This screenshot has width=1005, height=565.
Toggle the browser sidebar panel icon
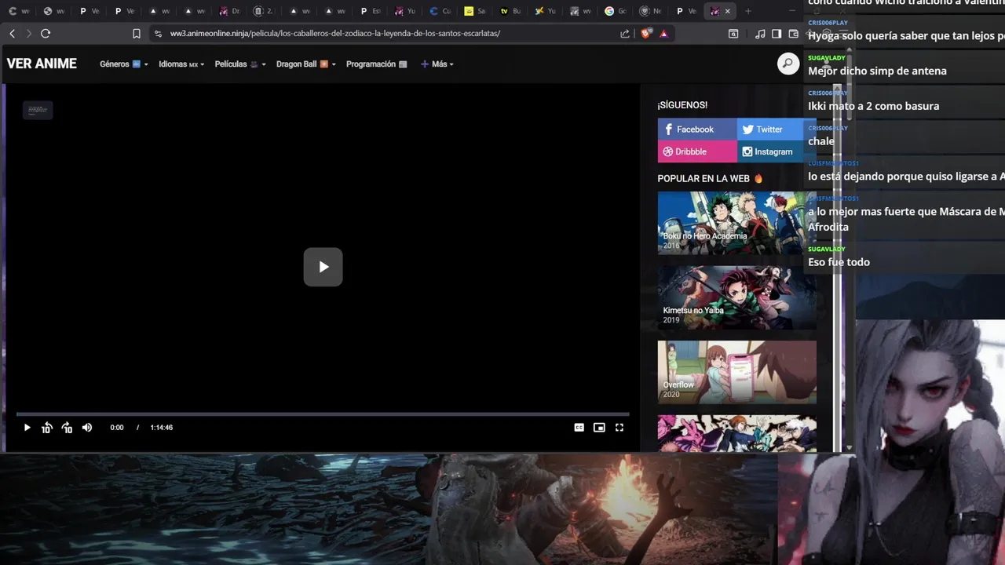pyautogui.click(x=777, y=34)
